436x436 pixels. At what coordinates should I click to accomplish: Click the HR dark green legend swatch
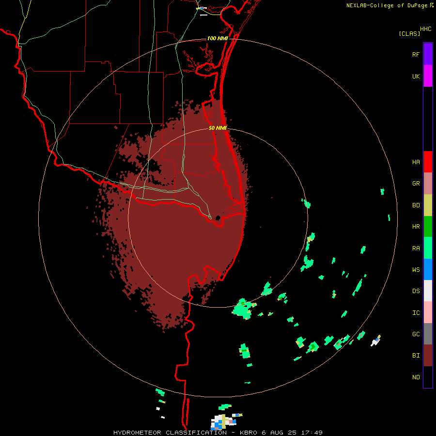[x=428, y=227]
